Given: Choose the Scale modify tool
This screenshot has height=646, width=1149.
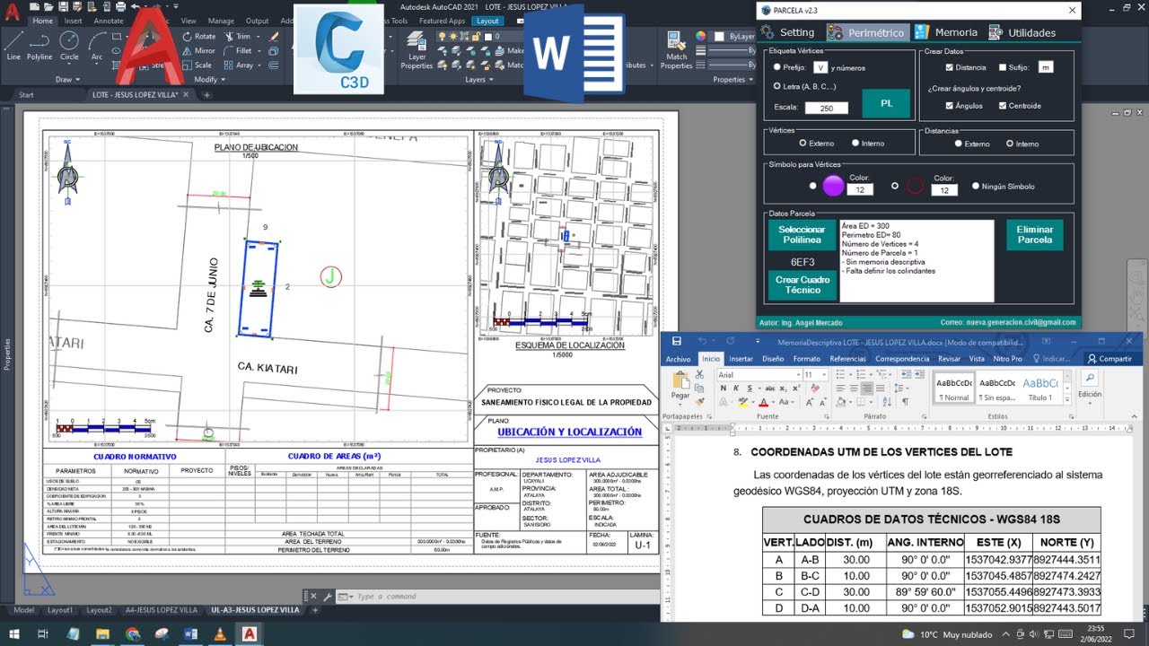Looking at the screenshot, I should pyautogui.click(x=197, y=65).
